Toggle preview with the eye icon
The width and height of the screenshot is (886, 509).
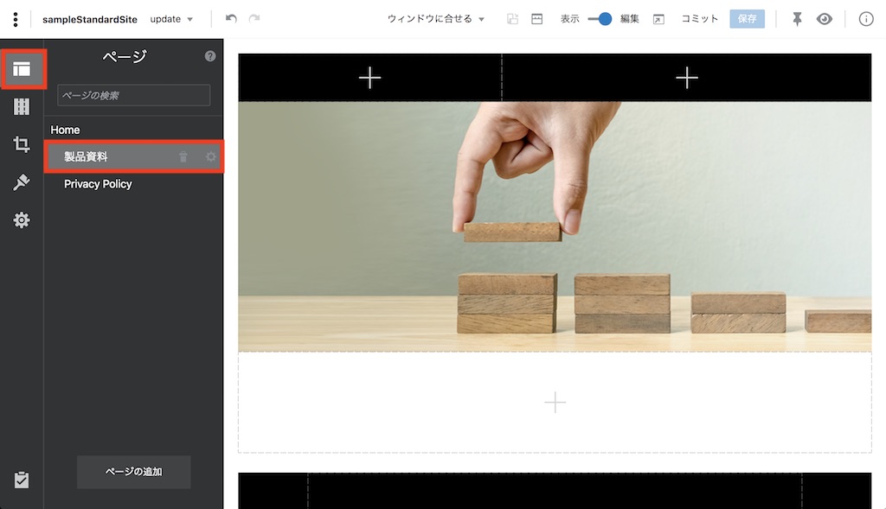825,19
